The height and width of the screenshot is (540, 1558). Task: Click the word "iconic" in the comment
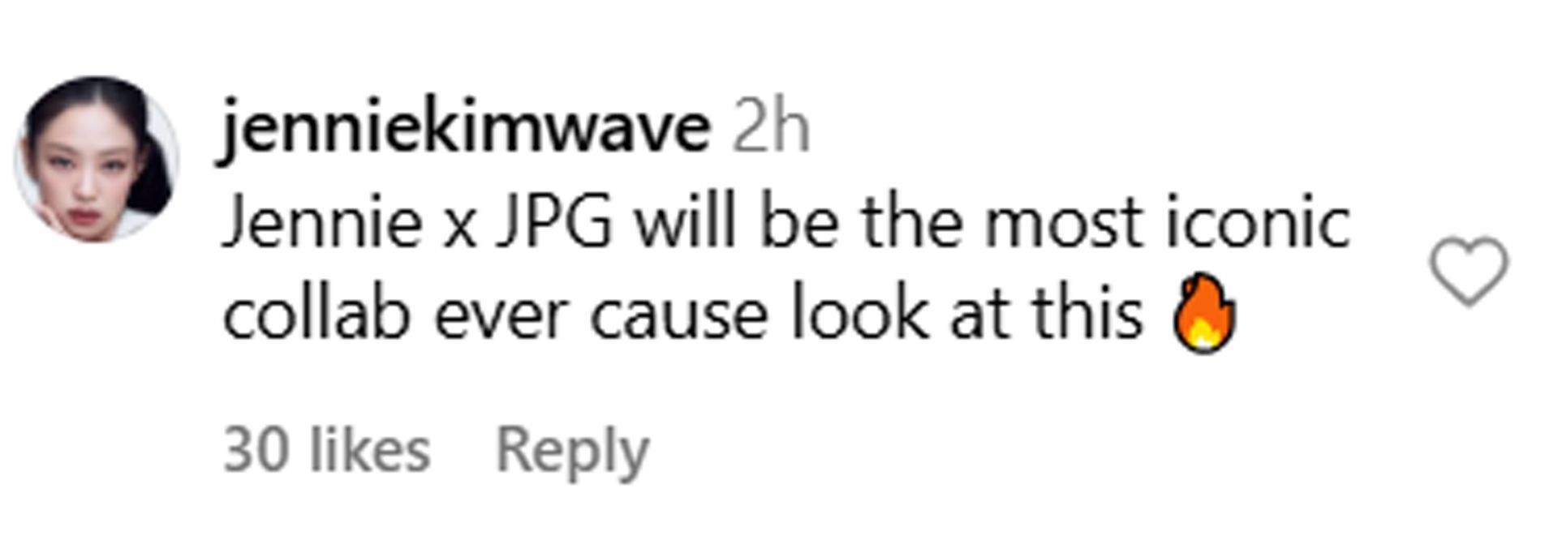[x=1259, y=222]
